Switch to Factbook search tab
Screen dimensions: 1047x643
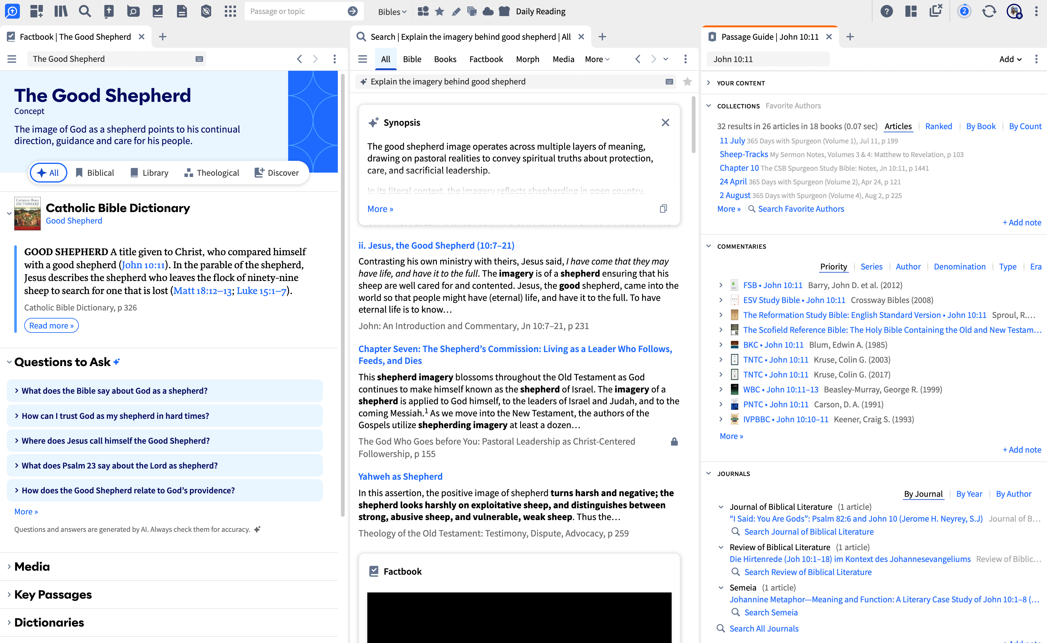486,59
